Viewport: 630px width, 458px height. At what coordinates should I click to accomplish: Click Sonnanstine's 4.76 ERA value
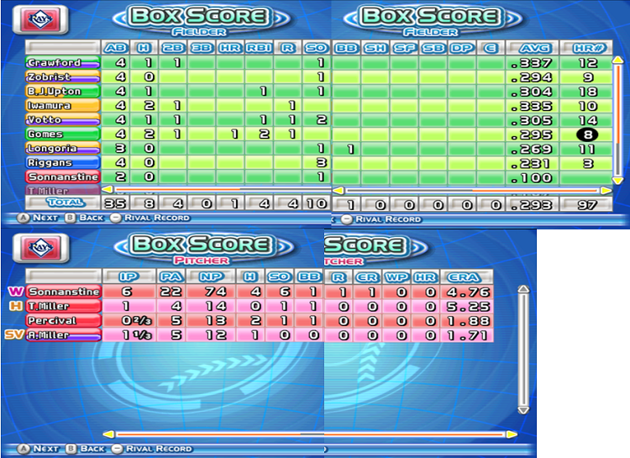(x=468, y=292)
